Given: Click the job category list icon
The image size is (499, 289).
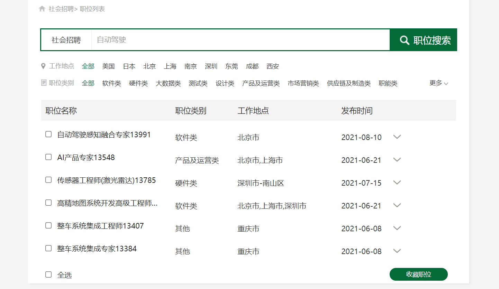Looking at the screenshot, I should tap(44, 83).
